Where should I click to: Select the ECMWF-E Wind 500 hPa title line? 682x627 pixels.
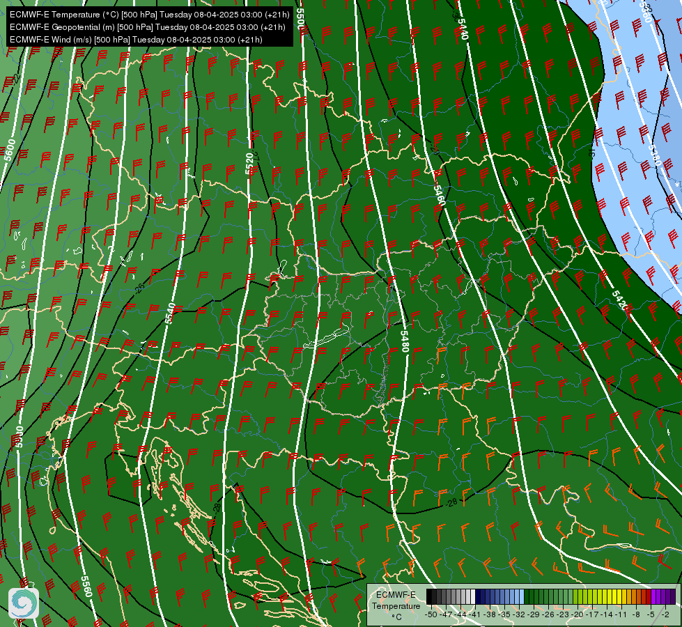(x=136, y=40)
